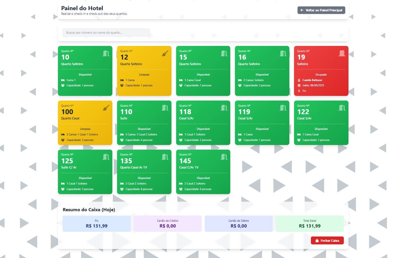Click the broom icon on room 100 card

[106, 108]
